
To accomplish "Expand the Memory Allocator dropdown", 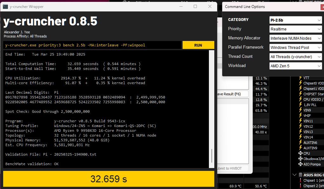I will 295,38.
